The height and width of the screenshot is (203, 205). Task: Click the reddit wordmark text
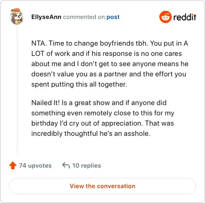pyautogui.click(x=184, y=17)
